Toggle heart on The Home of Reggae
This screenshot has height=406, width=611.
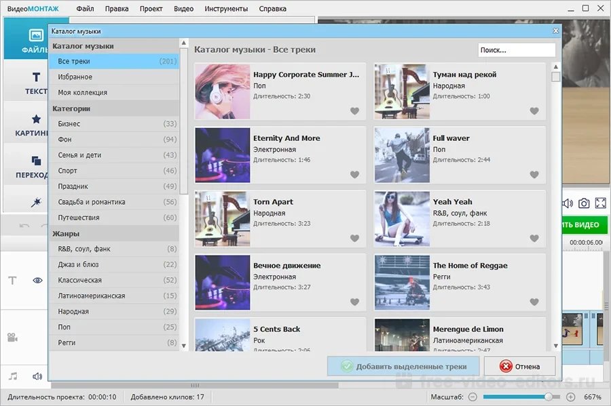pos(534,302)
